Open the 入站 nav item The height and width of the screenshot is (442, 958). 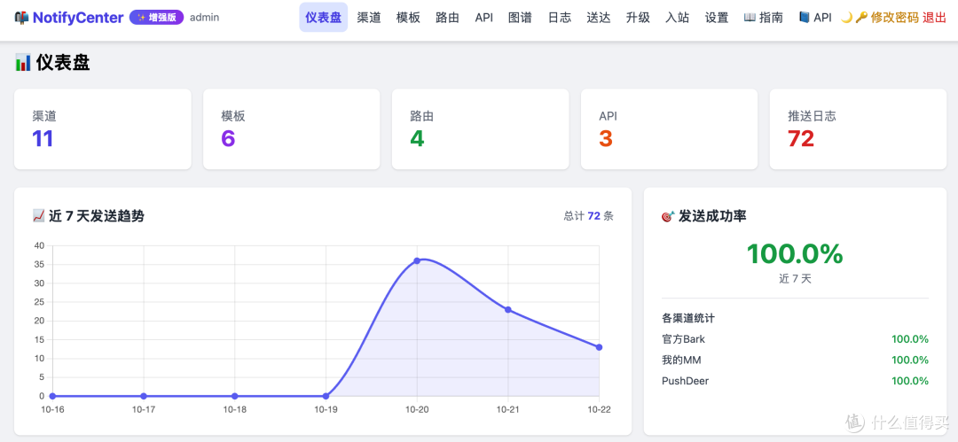click(x=677, y=18)
